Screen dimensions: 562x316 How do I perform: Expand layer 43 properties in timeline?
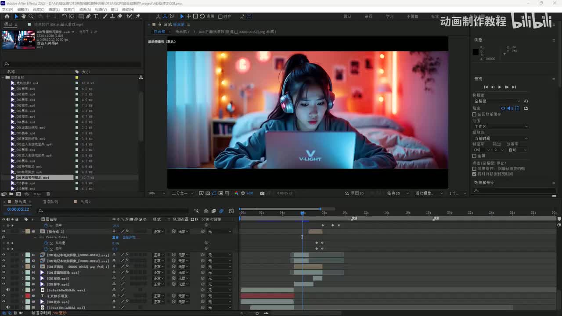(x=23, y=267)
